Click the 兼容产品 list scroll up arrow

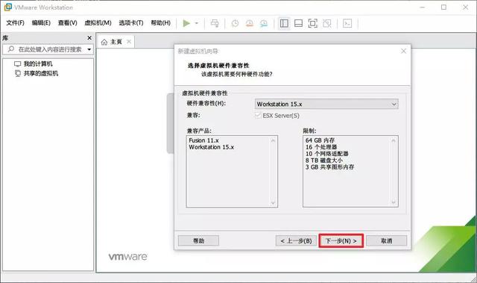[273, 140]
